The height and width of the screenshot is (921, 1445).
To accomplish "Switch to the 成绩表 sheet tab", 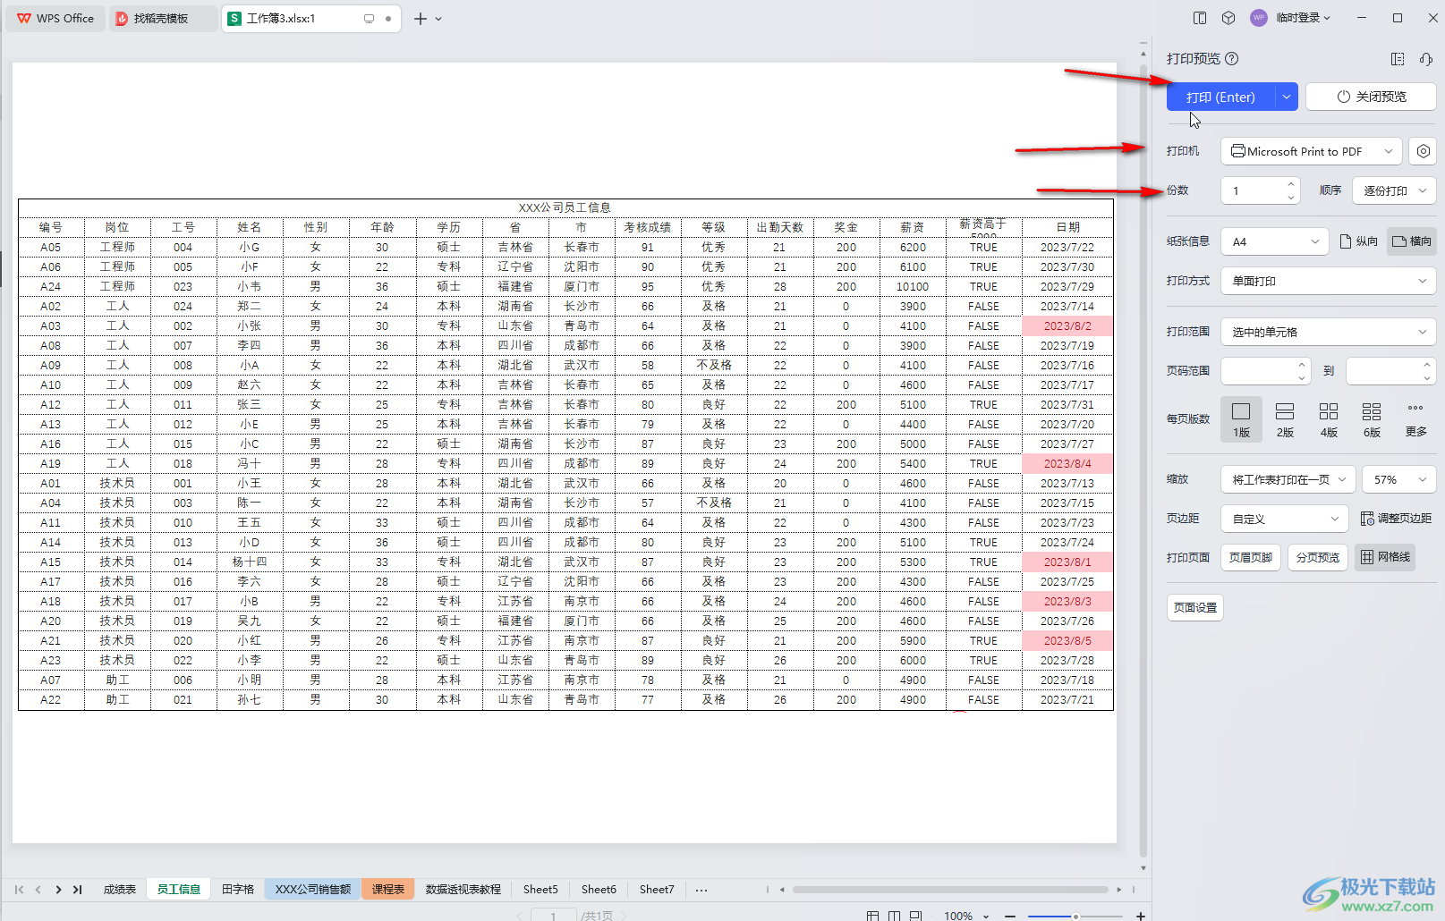I will [x=119, y=889].
